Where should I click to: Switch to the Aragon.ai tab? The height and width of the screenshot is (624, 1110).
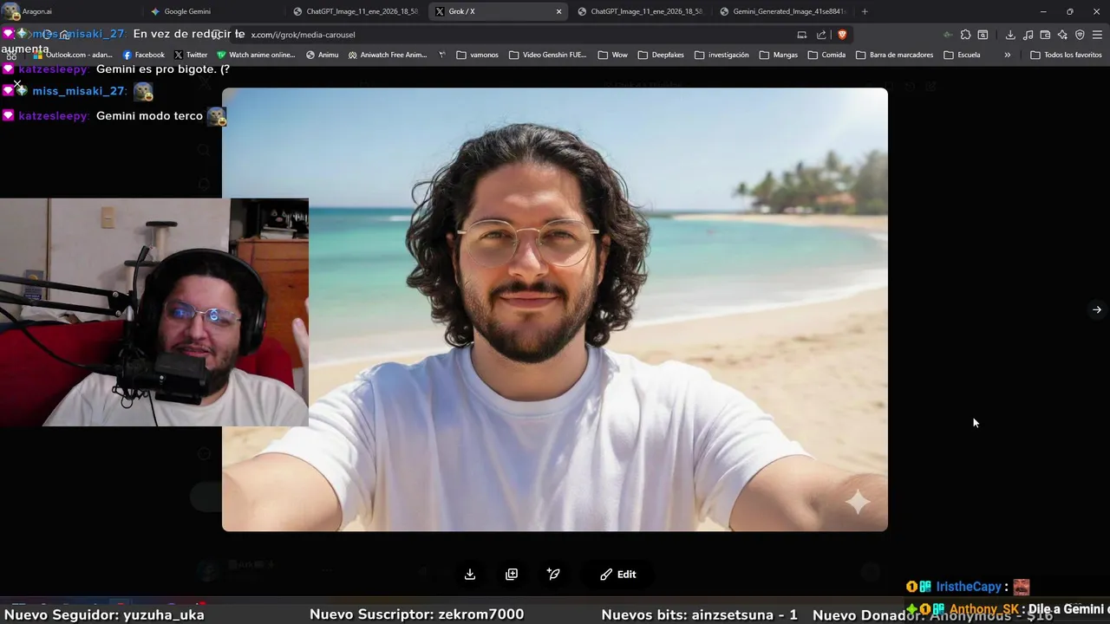coord(69,11)
